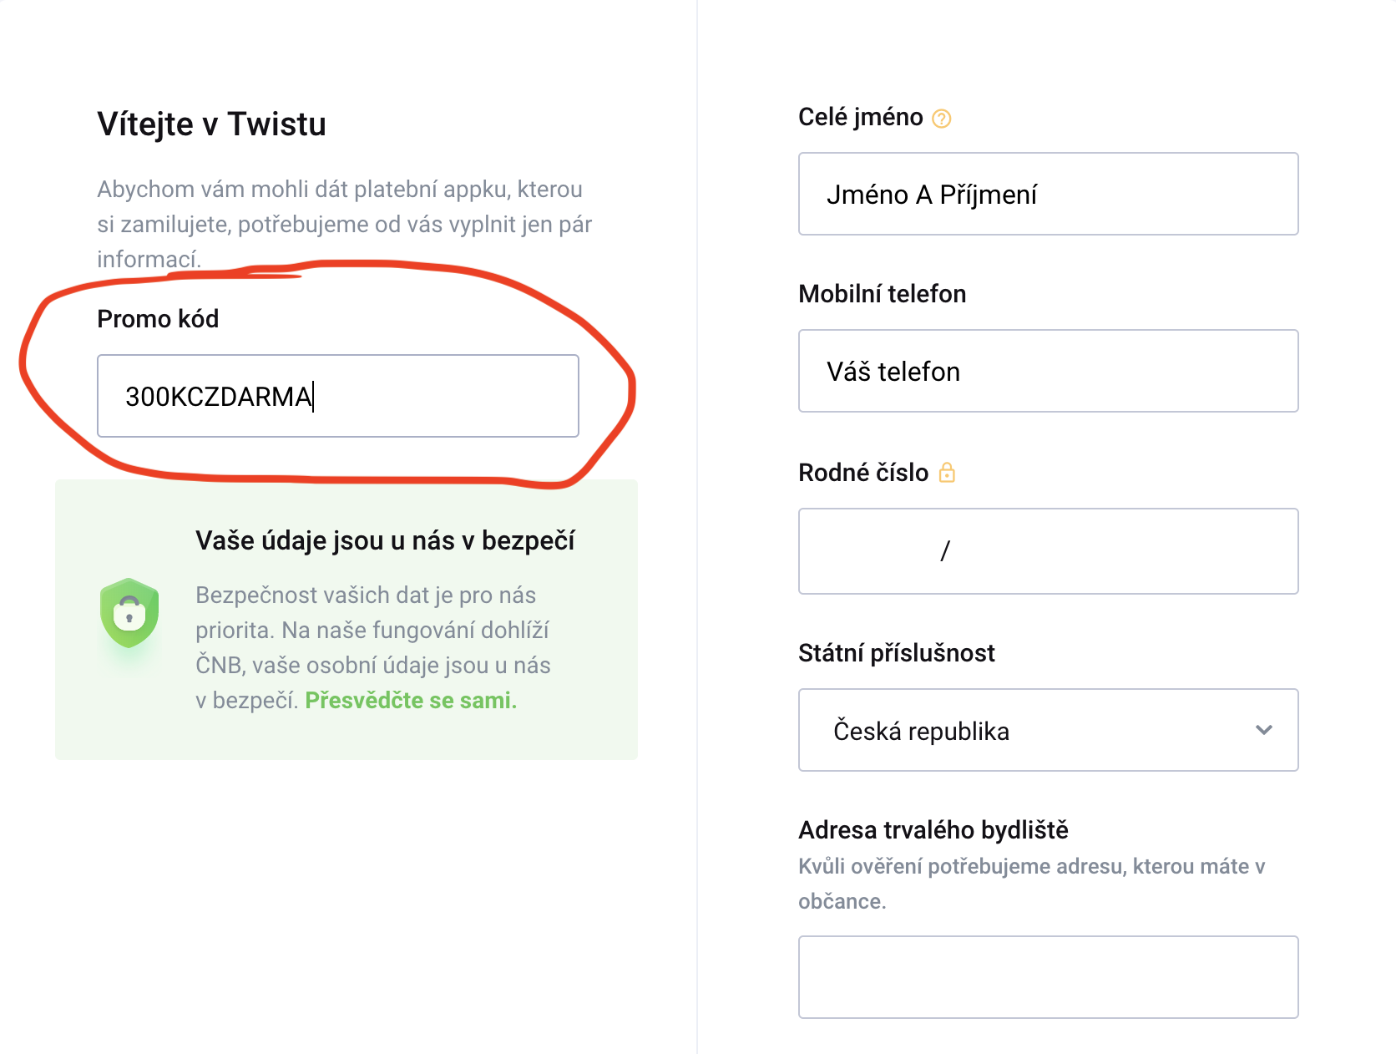The width and height of the screenshot is (1396, 1054).
Task: Click the "Rodné číslo" label text
Action: coord(862,473)
